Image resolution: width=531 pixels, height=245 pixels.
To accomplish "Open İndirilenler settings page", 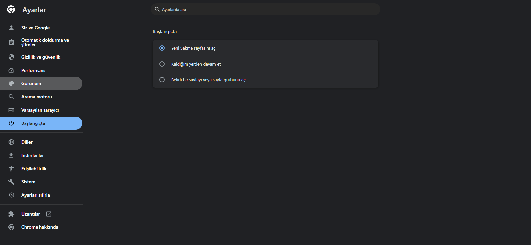I will pyautogui.click(x=33, y=155).
